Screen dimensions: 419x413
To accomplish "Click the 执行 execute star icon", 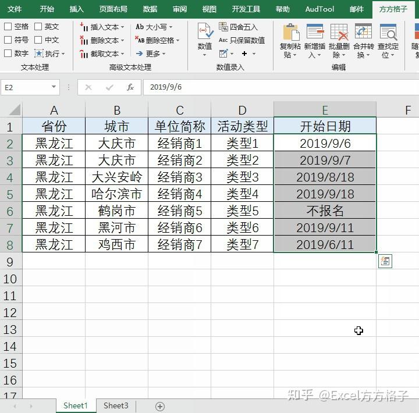I will (39, 54).
